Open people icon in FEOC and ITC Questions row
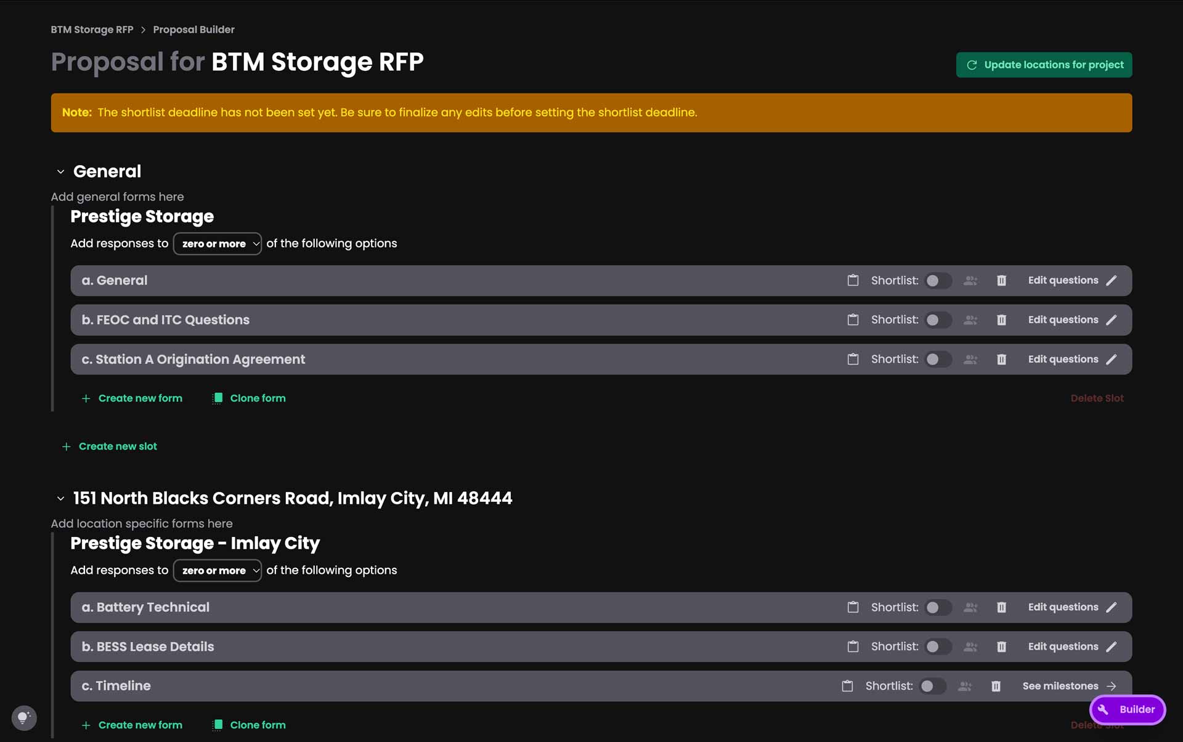The image size is (1183, 742). (x=970, y=320)
